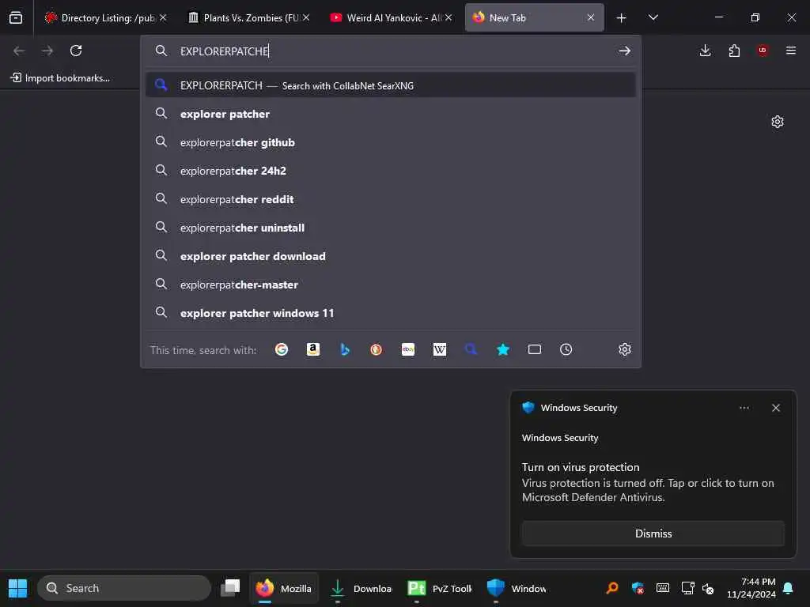
Task: Choose suggestion 'explorer patcher windows 11'
Action: pyautogui.click(x=391, y=313)
